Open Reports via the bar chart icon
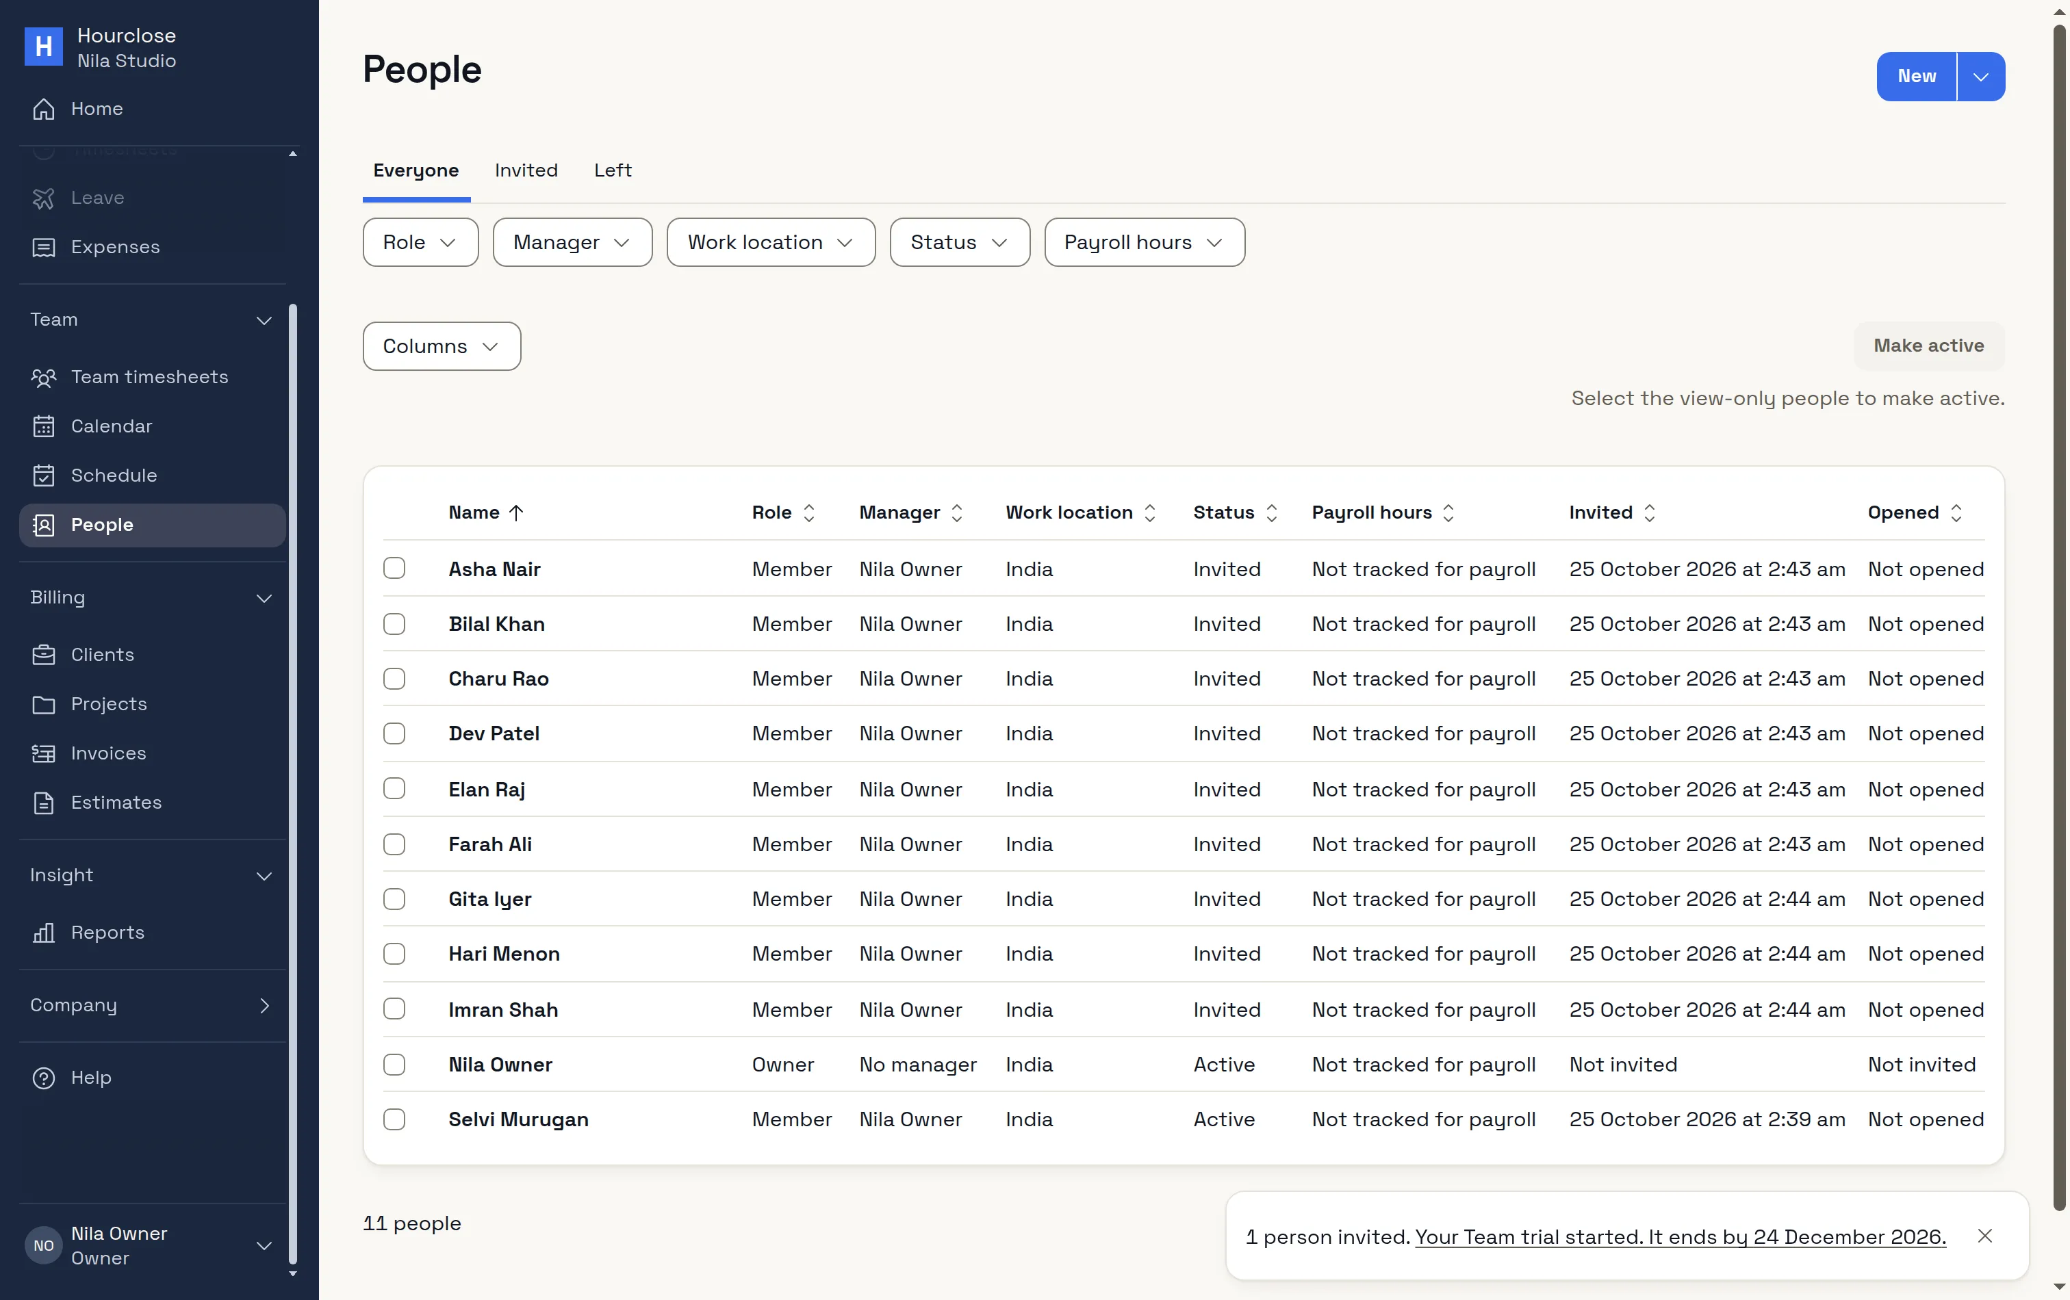This screenshot has height=1300, width=2070. [43, 933]
